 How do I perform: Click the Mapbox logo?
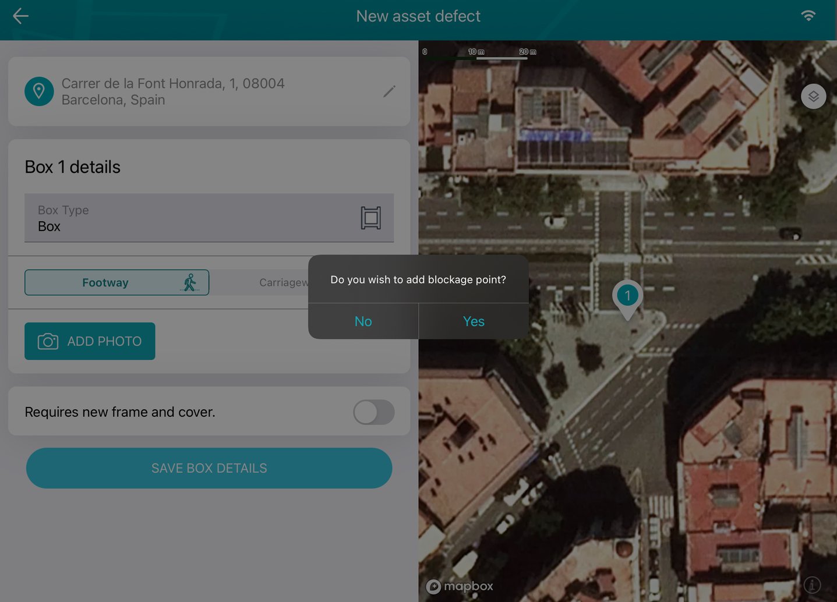click(x=460, y=586)
